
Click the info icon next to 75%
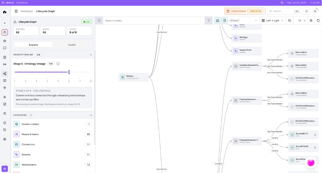pos(58,64)
